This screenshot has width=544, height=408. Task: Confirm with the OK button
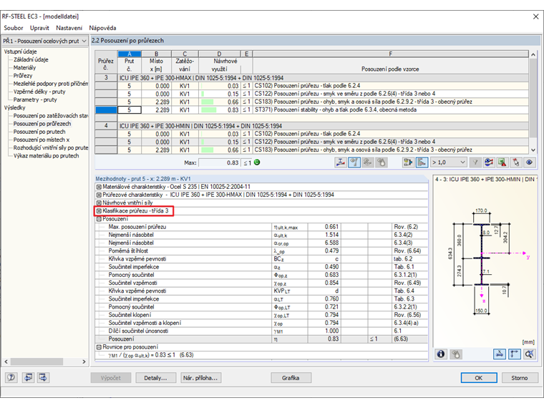479,378
